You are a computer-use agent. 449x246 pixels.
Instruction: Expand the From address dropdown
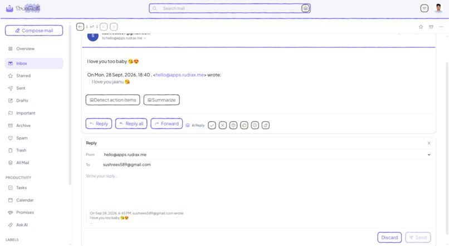click(x=429, y=155)
